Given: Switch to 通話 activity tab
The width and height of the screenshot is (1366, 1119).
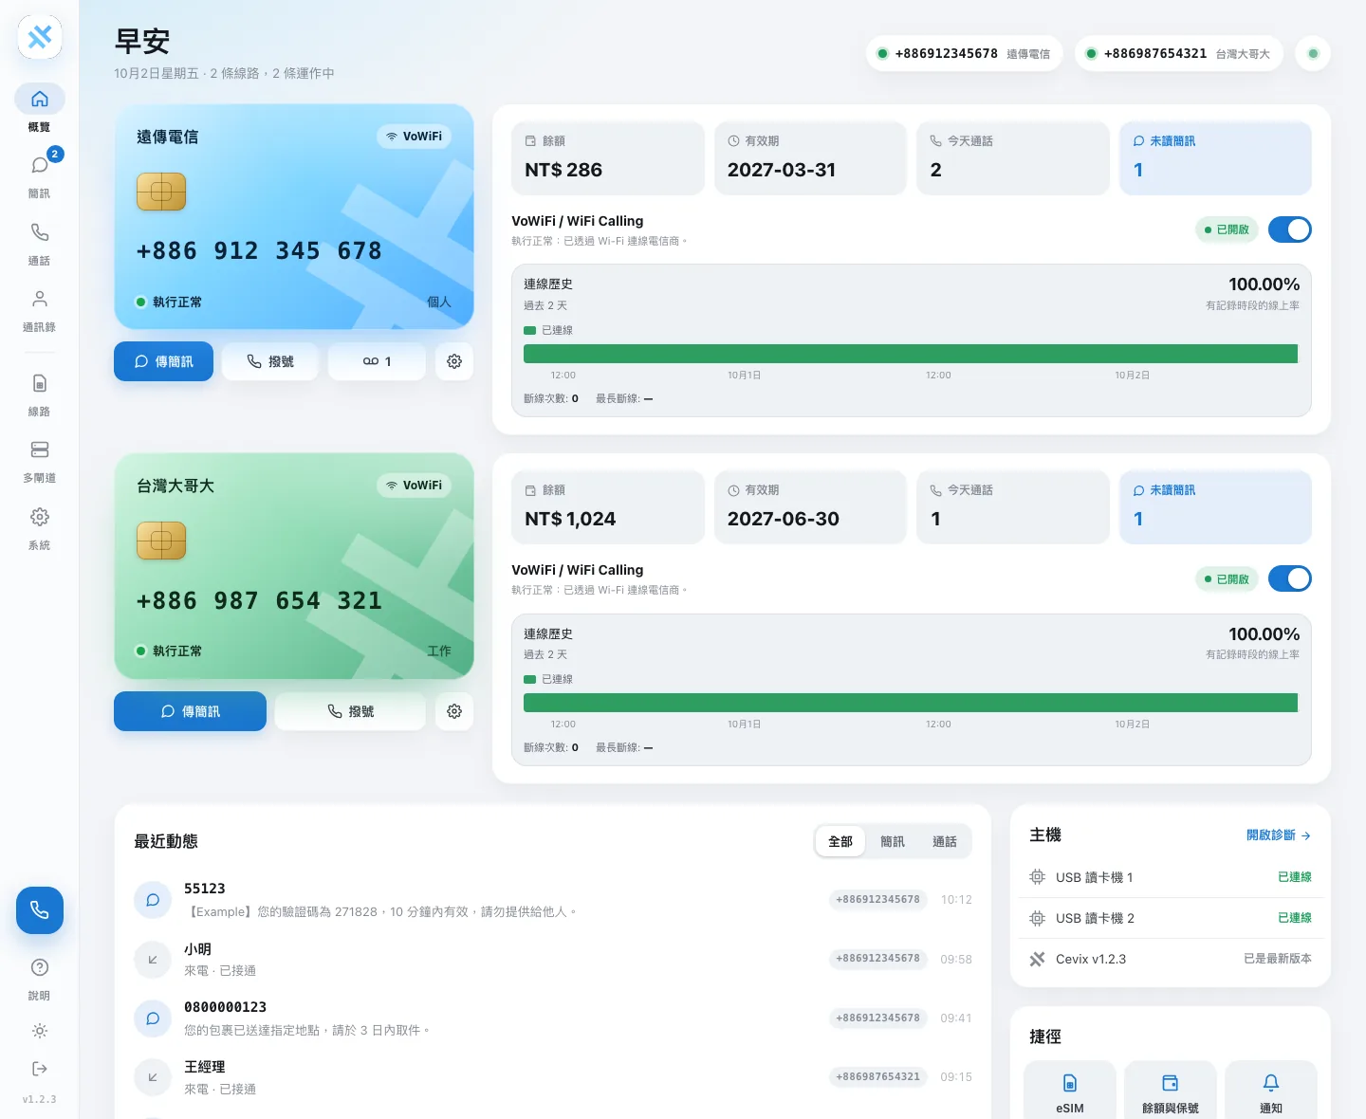Looking at the screenshot, I should 945,841.
